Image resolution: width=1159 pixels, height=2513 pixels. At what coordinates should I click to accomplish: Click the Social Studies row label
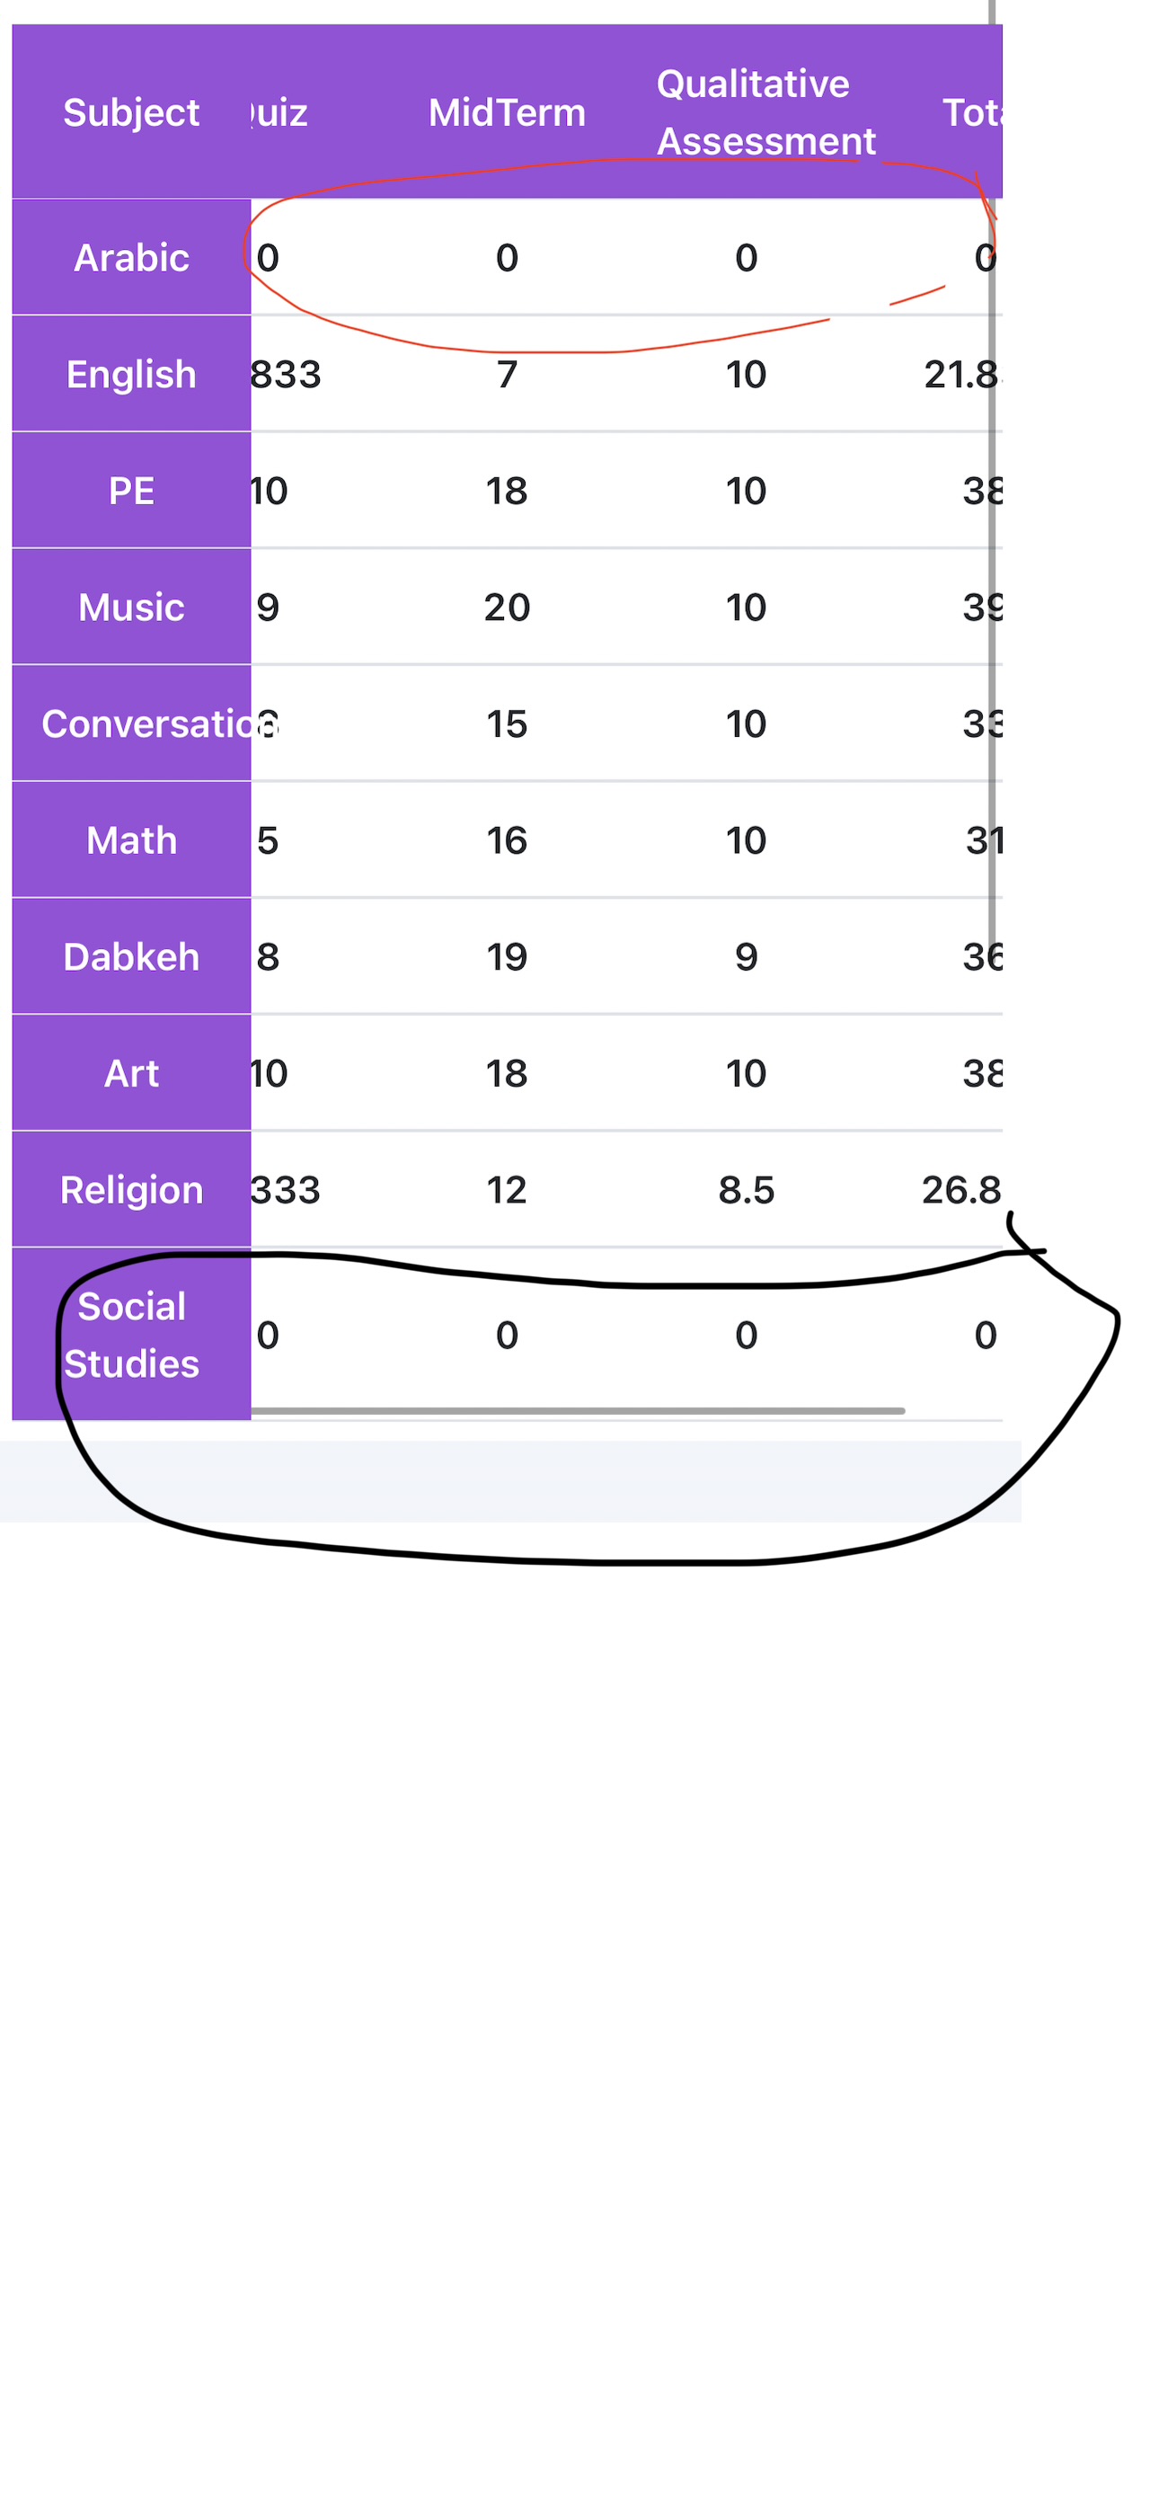(131, 1335)
